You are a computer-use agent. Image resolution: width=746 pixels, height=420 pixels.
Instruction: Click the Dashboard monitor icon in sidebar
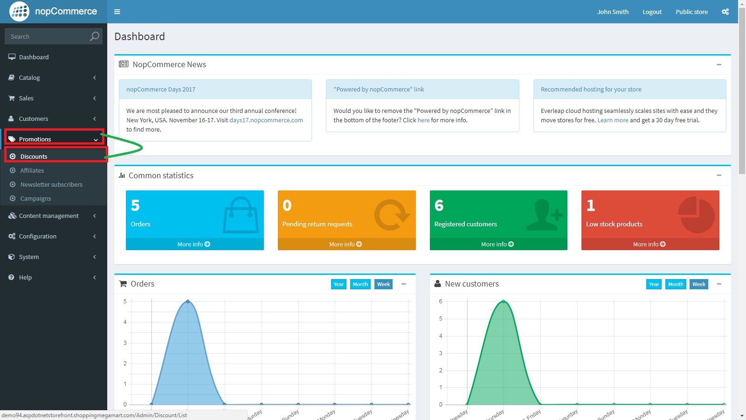(12, 57)
